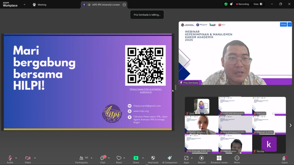Image resolution: width=294 pixels, height=165 pixels.
Task: Mute Pria Sembada with the Mute button
Action: tap(283, 24)
